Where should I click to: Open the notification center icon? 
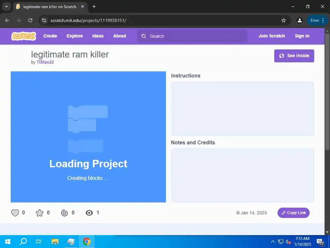(320, 242)
